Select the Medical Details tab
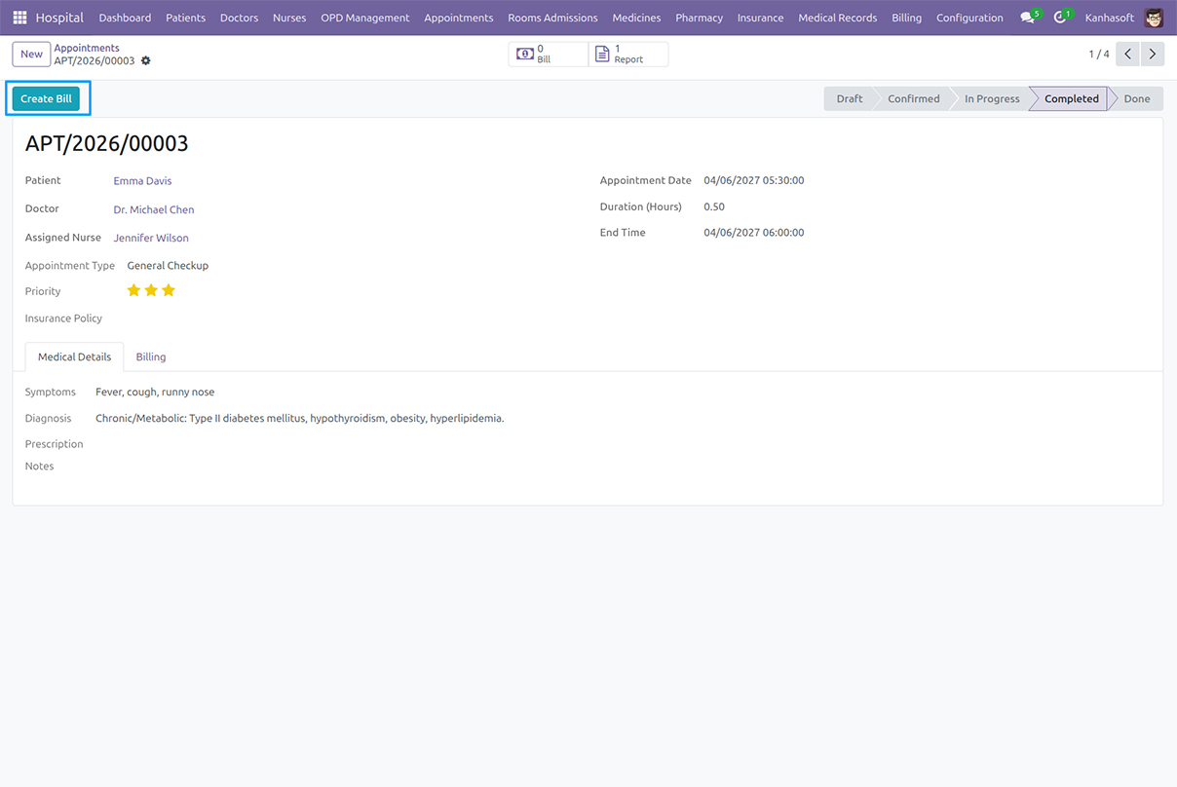 pyautogui.click(x=74, y=356)
